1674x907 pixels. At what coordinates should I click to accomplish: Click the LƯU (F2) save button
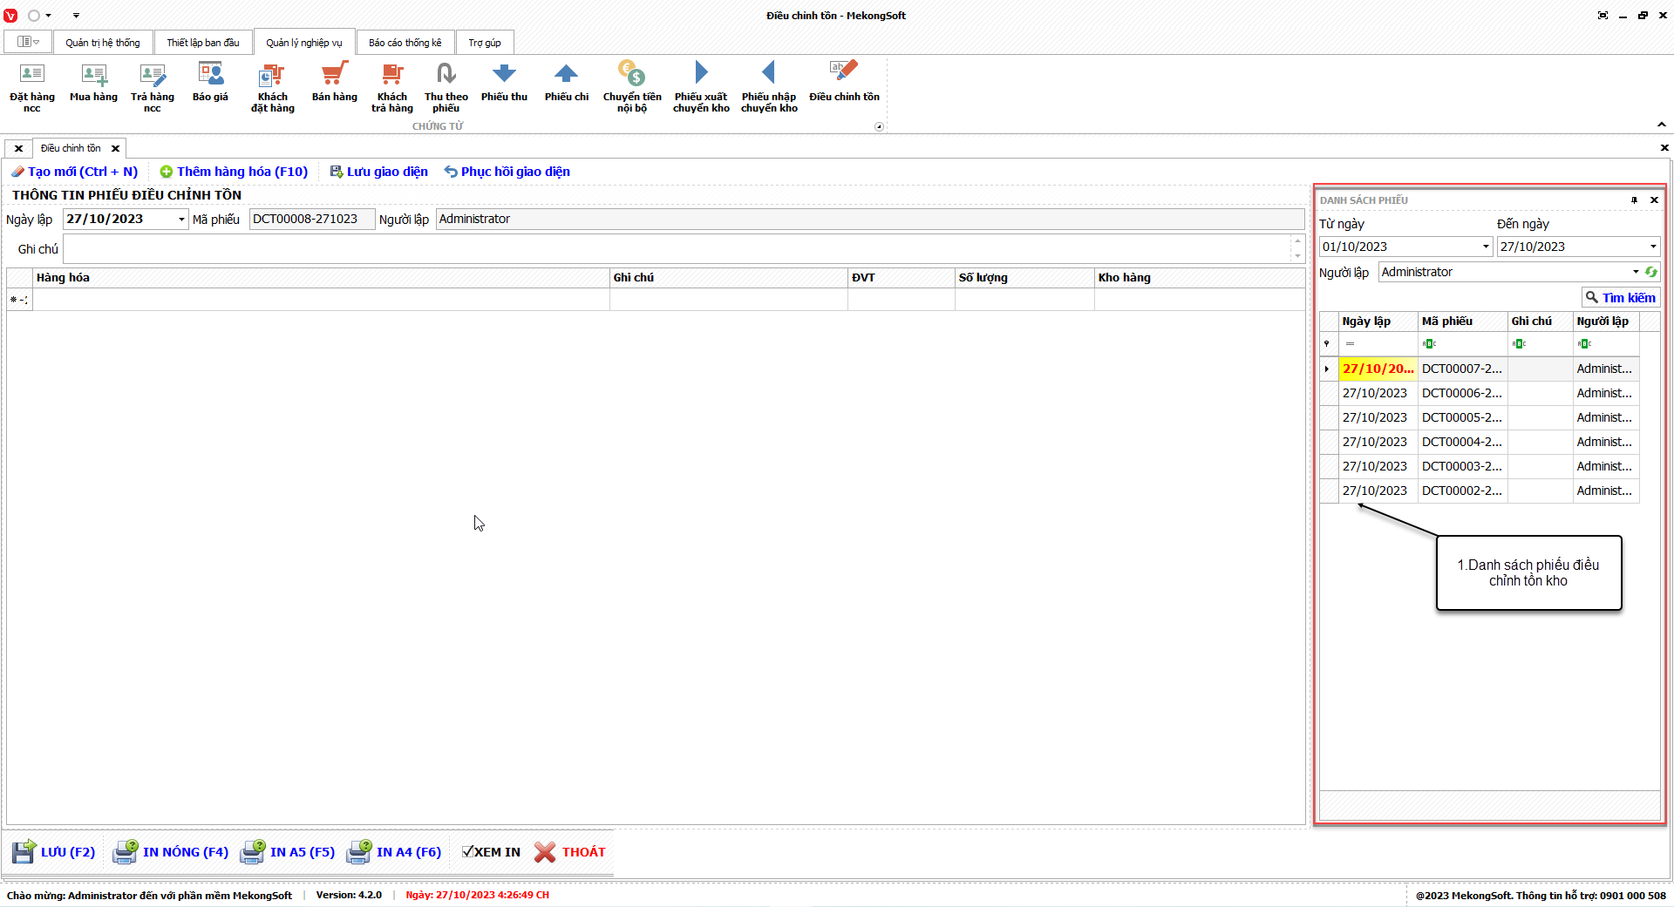(54, 852)
